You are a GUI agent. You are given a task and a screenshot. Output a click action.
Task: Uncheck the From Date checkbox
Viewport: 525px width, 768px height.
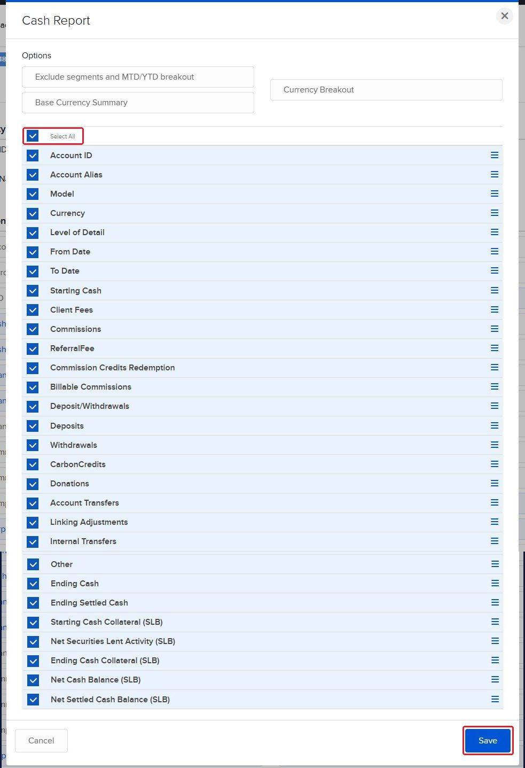33,252
